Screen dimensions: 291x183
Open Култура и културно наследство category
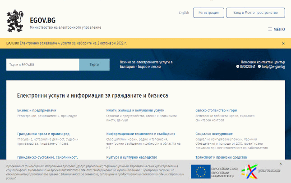point(132,157)
